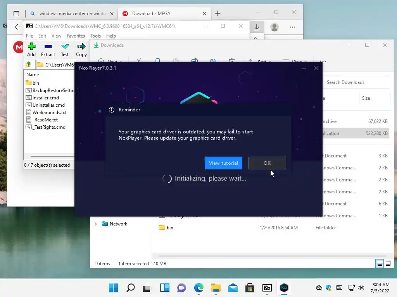This screenshot has width=397, height=297.
Task: Select Workarounds.txt in 7-Zip list
Action: [x=47, y=112]
